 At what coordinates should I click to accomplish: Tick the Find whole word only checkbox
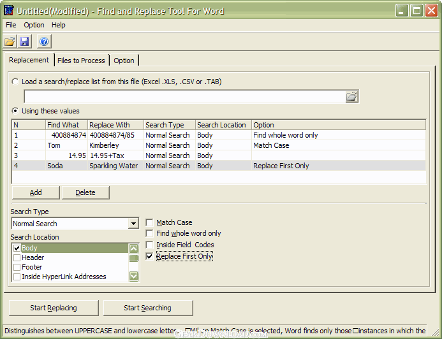149,233
